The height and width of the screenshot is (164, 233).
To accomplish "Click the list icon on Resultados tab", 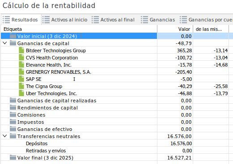I will pos(6,20).
